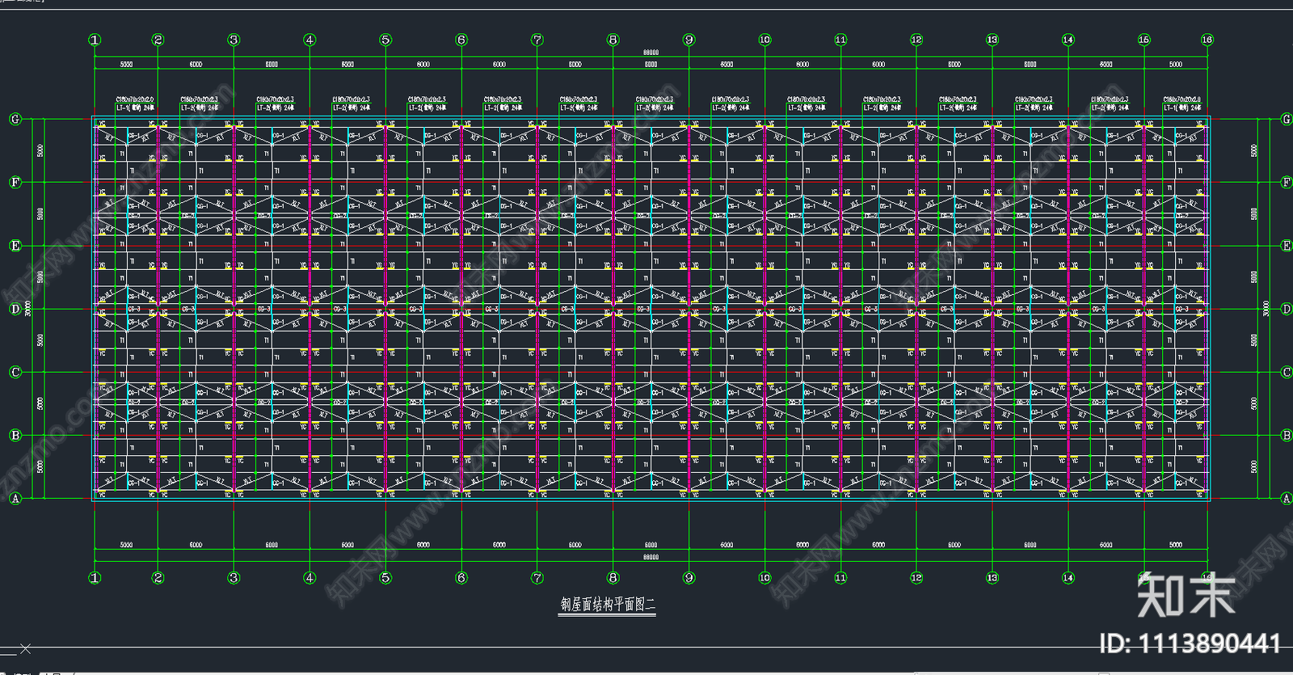Select grid bubble 12 in the top row
Image resolution: width=1293 pixels, height=675 pixels.
point(916,40)
